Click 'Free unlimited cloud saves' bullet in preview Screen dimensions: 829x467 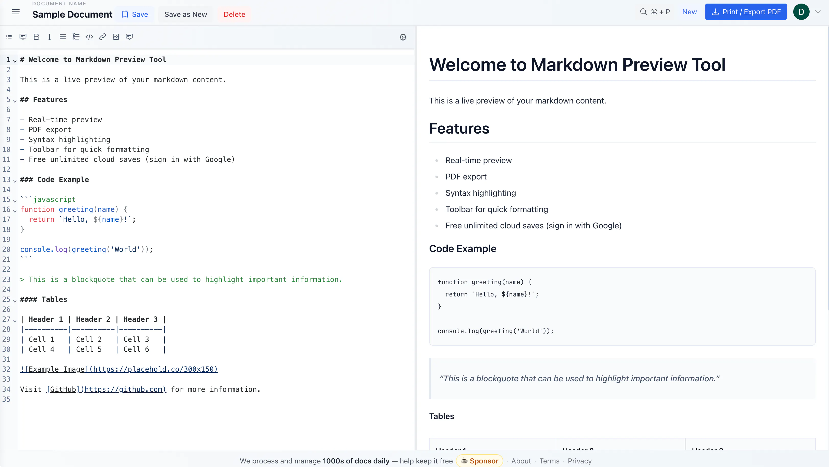pos(533,226)
